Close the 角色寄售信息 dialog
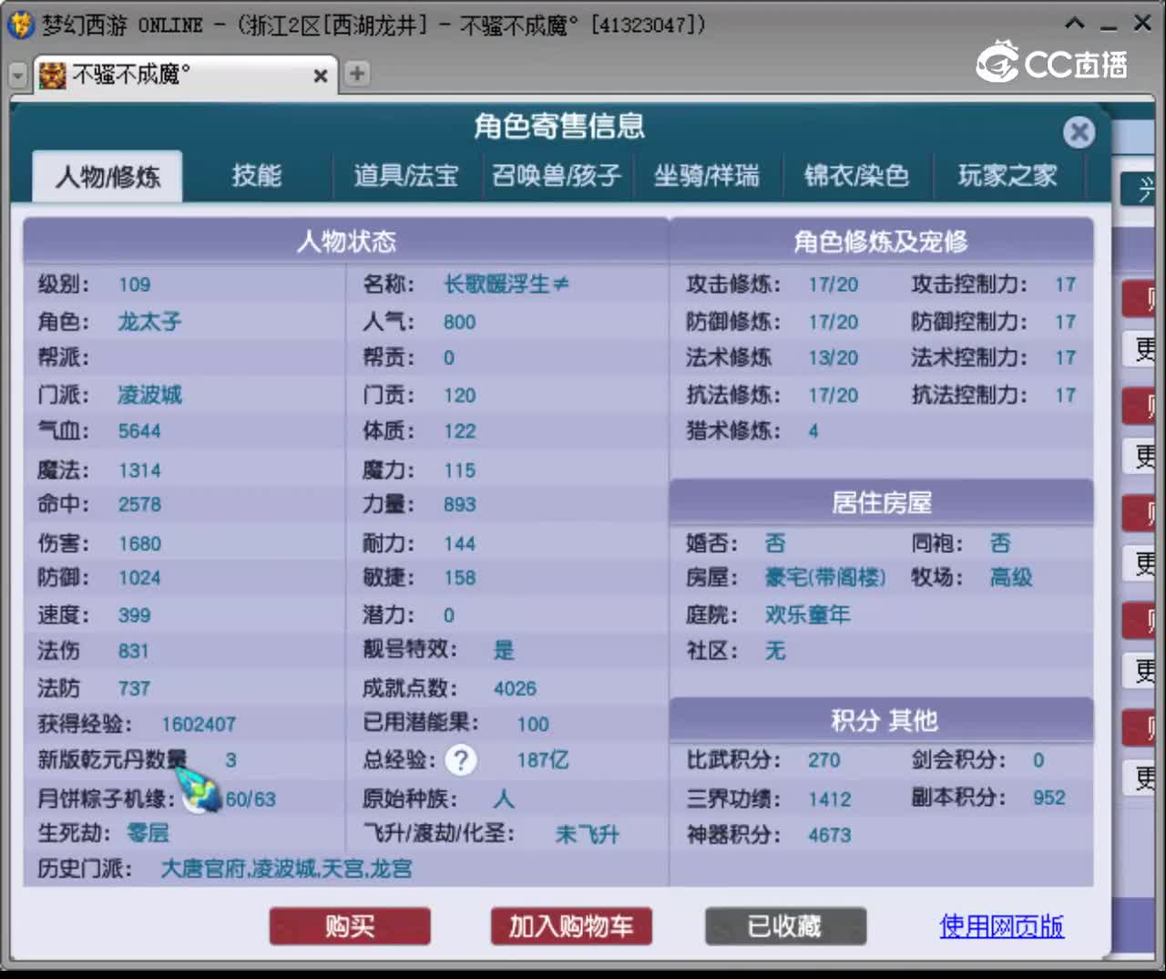The width and height of the screenshot is (1166, 979). tap(1079, 133)
